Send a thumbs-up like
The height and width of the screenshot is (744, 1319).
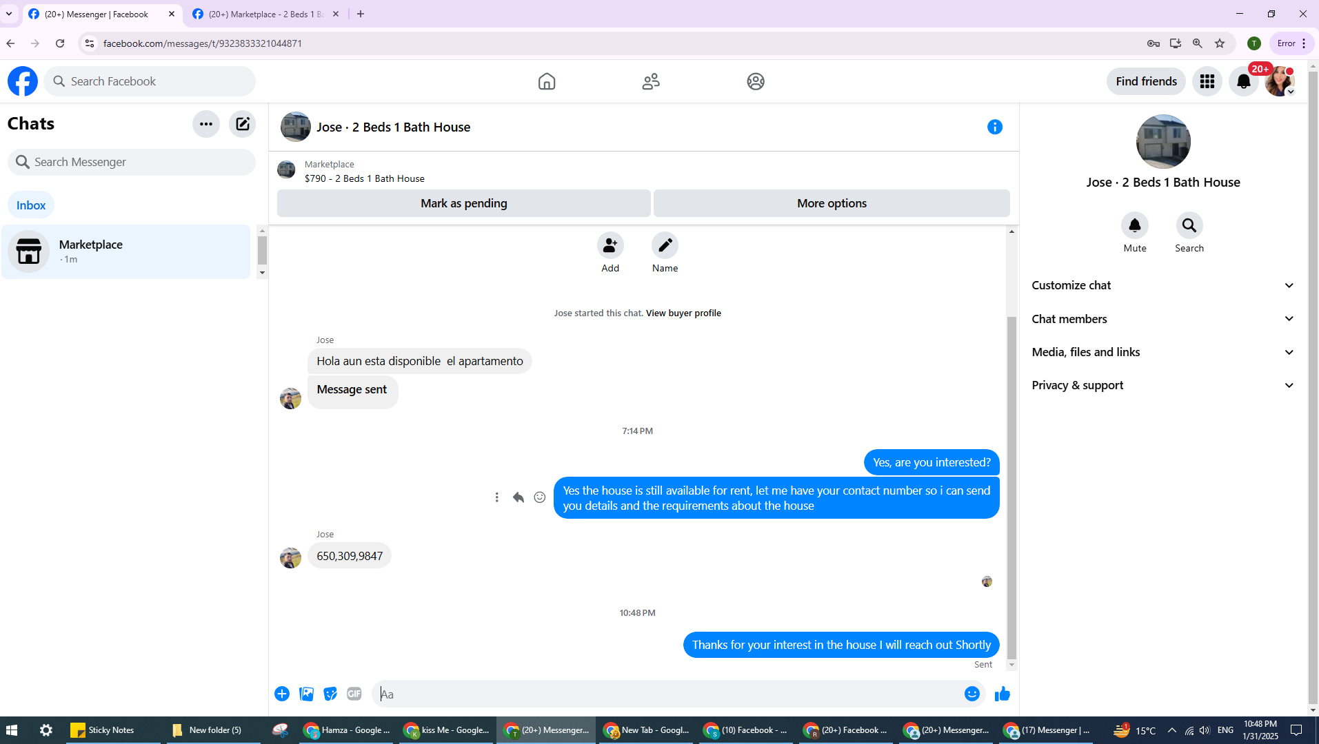(1003, 694)
